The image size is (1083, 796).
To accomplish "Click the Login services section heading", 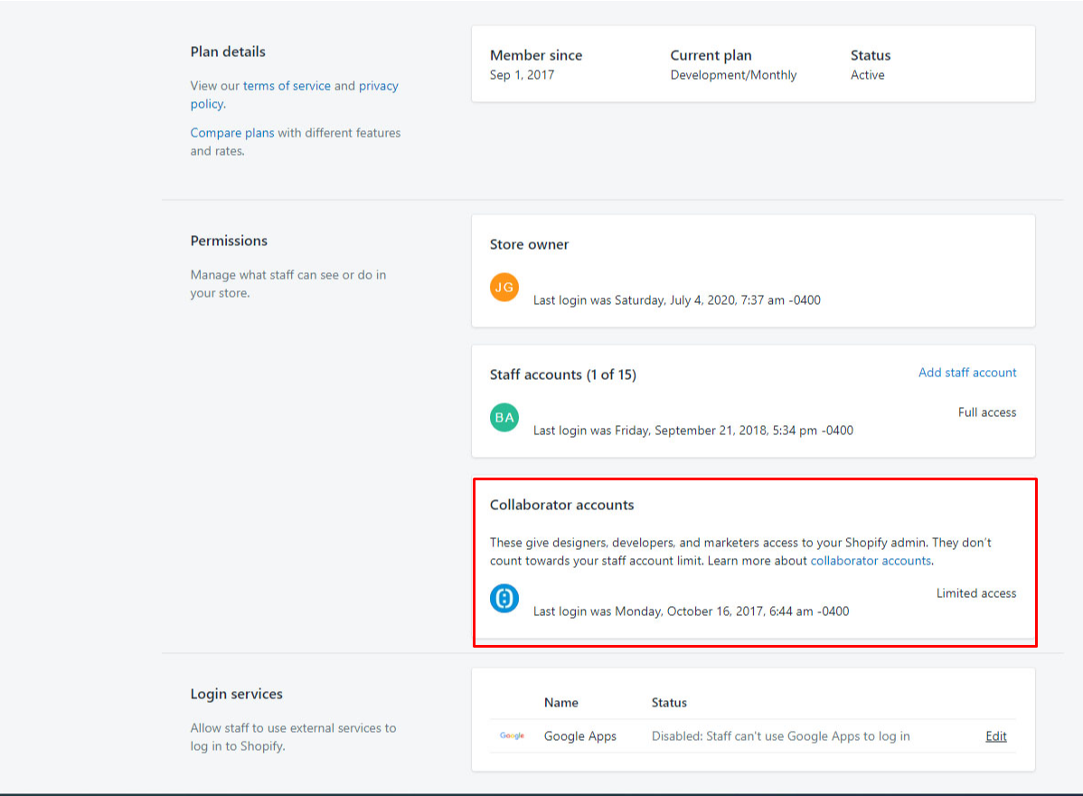I will pos(236,695).
